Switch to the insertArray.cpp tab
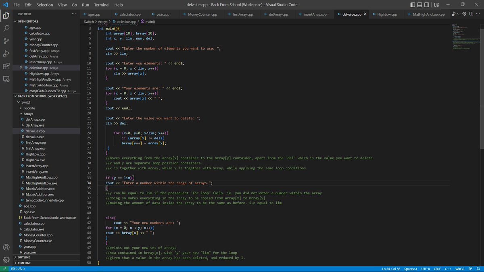 (314, 14)
